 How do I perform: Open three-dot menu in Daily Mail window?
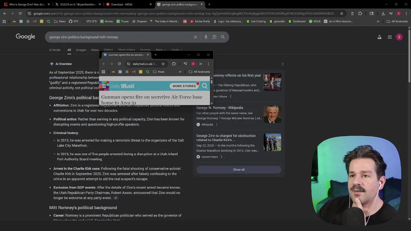tap(208, 64)
